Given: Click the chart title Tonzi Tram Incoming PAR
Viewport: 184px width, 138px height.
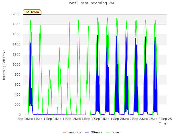Looking at the screenshot, I should click(92, 3).
